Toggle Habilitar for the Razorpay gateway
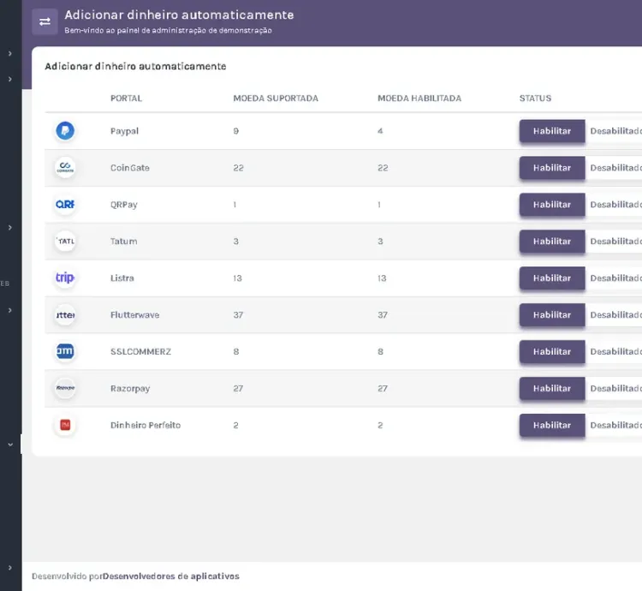This screenshot has height=591, width=642. pos(551,389)
